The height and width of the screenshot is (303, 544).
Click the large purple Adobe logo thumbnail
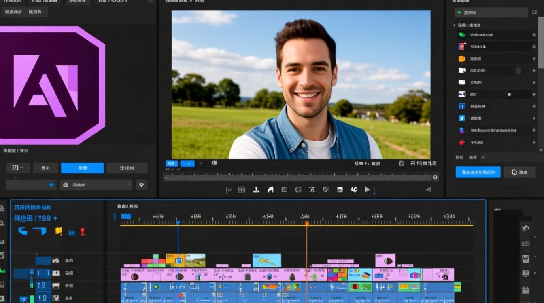pos(51,85)
